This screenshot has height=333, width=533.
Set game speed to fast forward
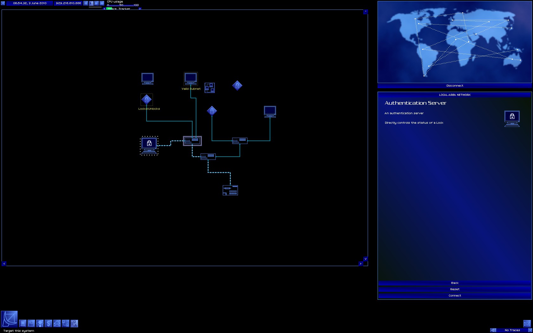point(96,3)
